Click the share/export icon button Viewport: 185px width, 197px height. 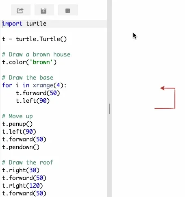pyautogui.click(x=21, y=10)
